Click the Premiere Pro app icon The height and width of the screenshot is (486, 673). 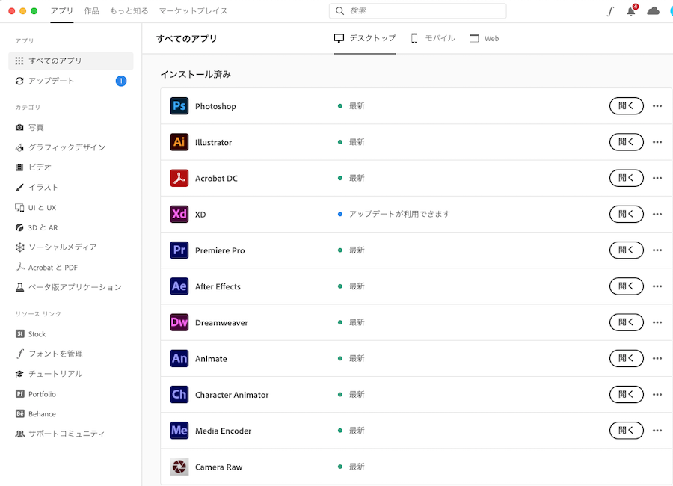[179, 250]
